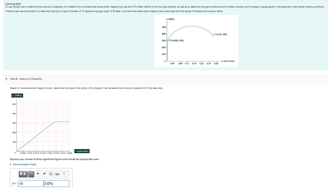Open the equation templates icon in the answer toolbar
Image resolution: width=328 pixels, height=188 pixels.
(x=23, y=174)
